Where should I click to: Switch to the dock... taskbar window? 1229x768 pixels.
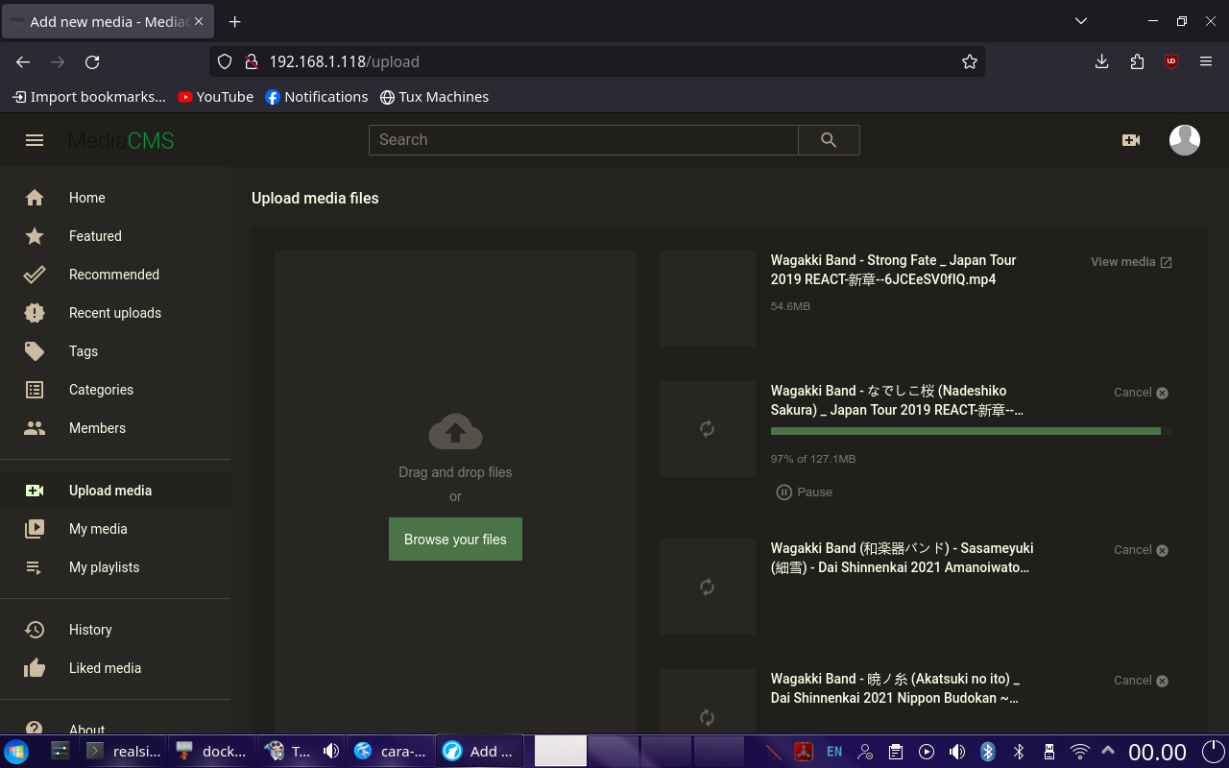click(212, 752)
